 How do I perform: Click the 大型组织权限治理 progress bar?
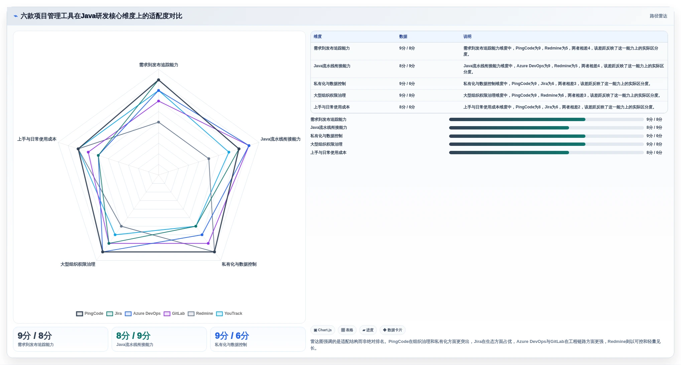546,144
